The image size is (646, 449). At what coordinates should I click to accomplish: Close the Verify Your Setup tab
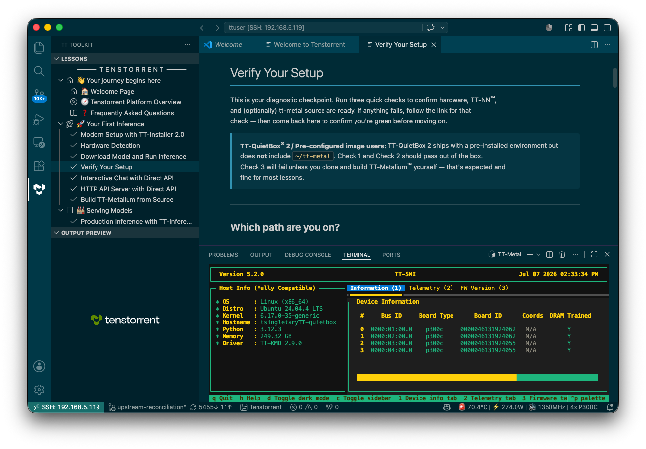(434, 45)
